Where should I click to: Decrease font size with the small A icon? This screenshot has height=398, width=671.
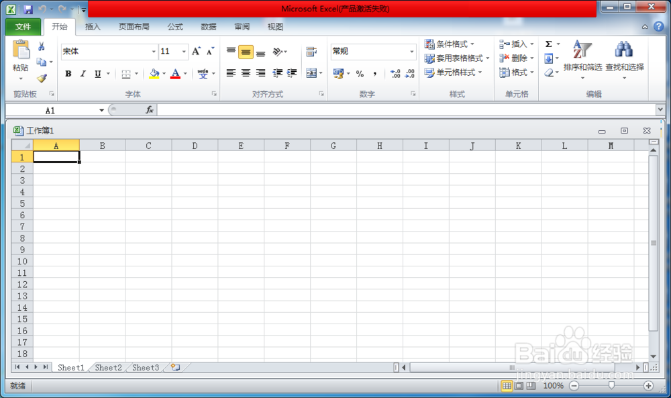click(210, 52)
